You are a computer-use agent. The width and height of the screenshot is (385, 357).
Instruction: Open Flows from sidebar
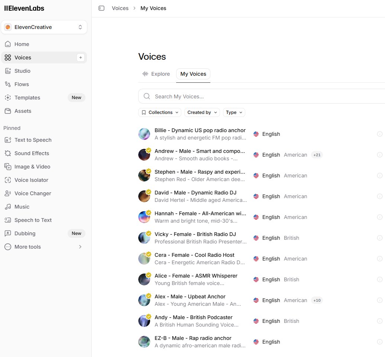(44, 84)
